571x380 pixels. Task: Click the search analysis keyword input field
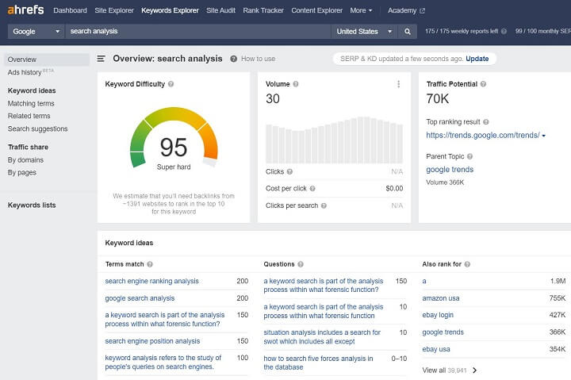197,31
